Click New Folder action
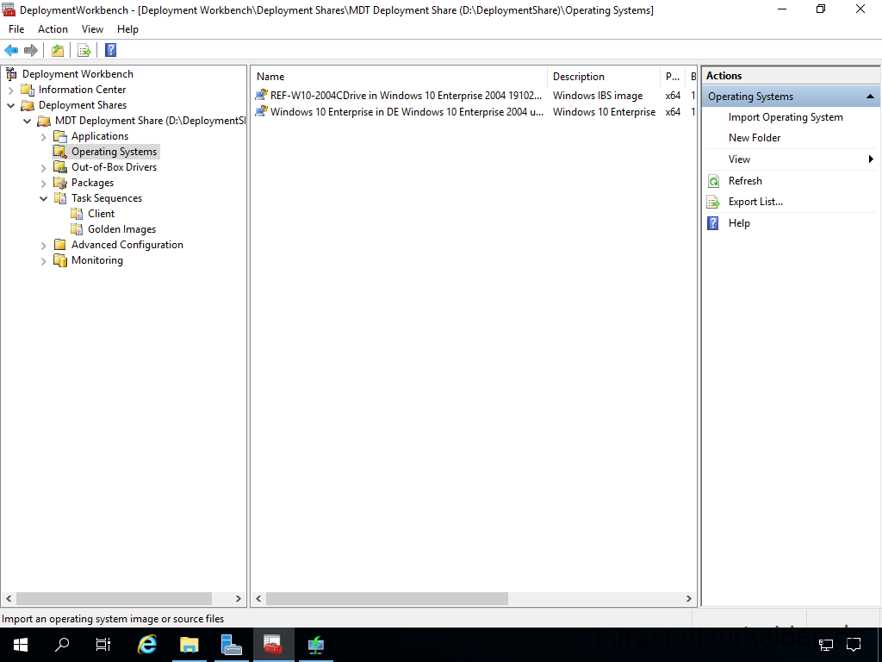Viewport: 882px width, 662px height. pos(755,138)
